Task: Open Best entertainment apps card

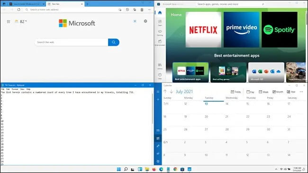Action: click(x=190, y=72)
